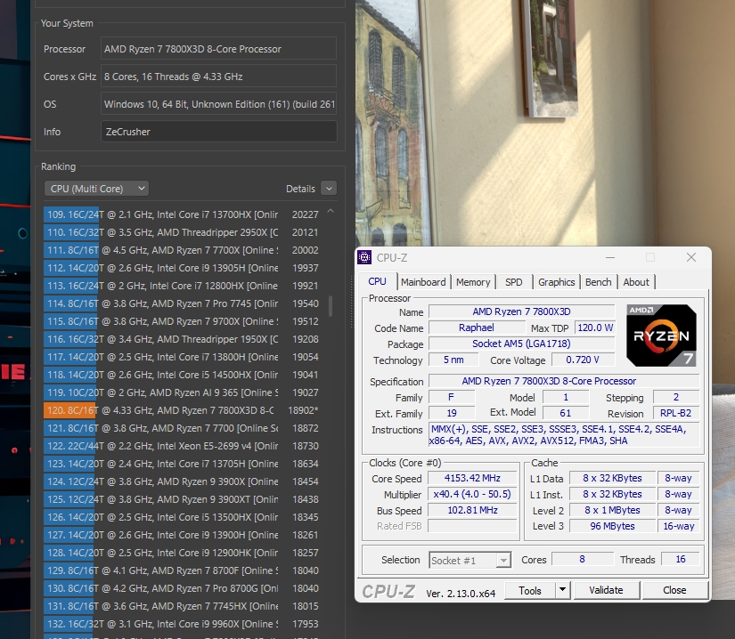Click the Max TDP value 120.0 W
Viewport: 735px width, 639px height.
[x=595, y=328]
